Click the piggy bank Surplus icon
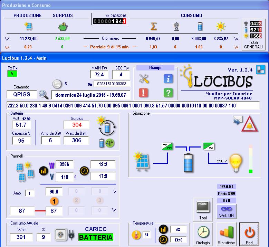This screenshot has width=269, height=247. tap(63, 27)
